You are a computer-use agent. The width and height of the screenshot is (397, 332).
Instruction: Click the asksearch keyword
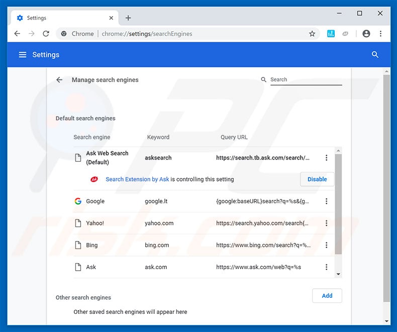158,157
